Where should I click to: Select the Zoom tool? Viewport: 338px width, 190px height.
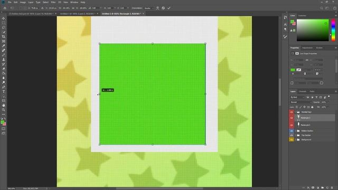(x=4, y=110)
